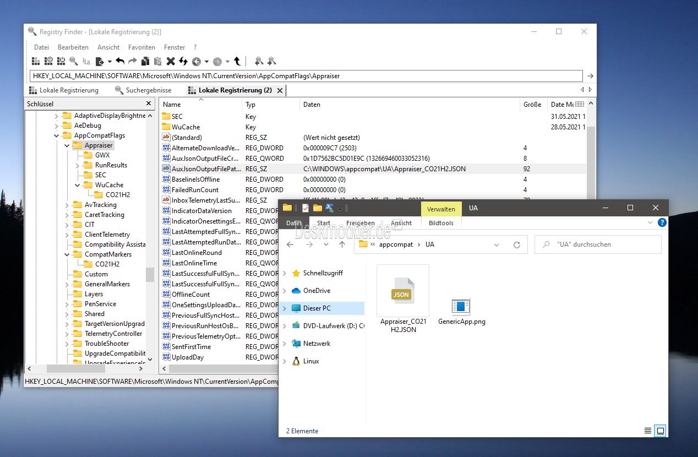Click the Copy icon in Registry Finder toolbar
This screenshot has height=457, width=698.
coord(145,61)
